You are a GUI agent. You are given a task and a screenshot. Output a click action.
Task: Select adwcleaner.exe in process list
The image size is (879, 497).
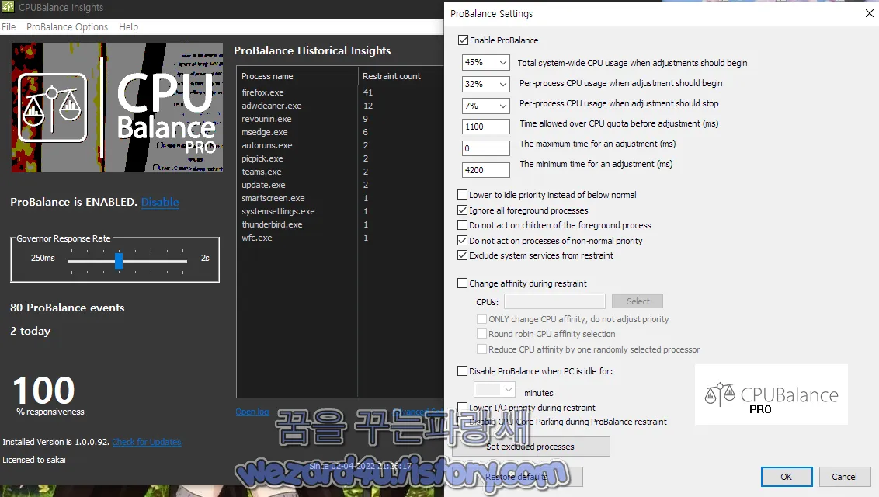point(340,106)
